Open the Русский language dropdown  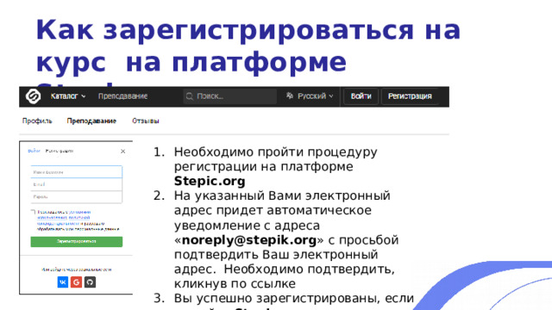316,96
